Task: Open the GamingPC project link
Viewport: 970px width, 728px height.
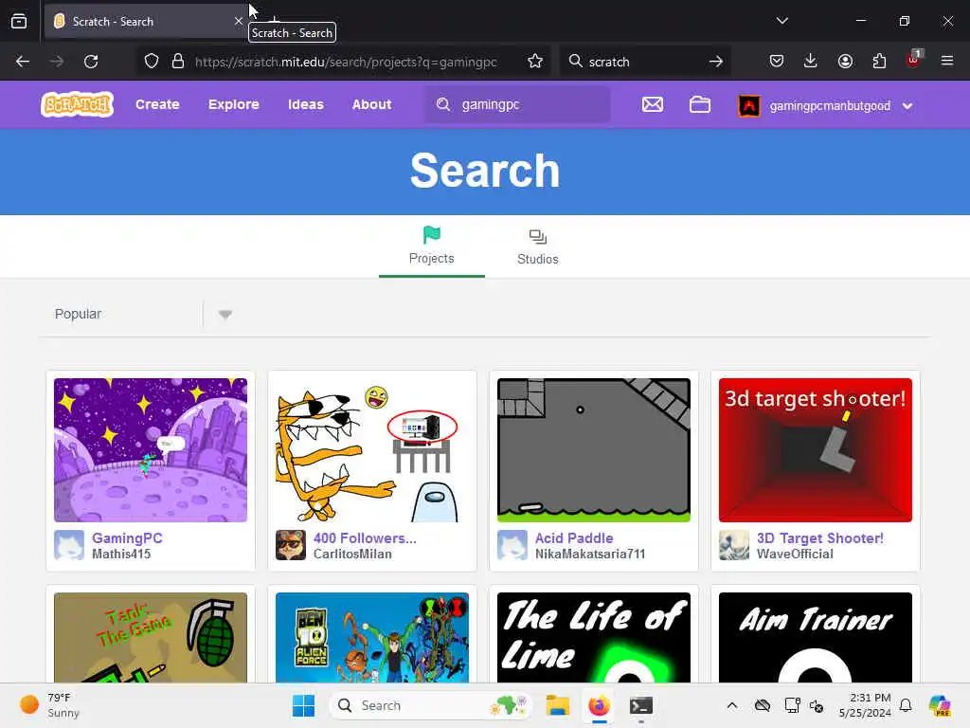Action: point(128,538)
